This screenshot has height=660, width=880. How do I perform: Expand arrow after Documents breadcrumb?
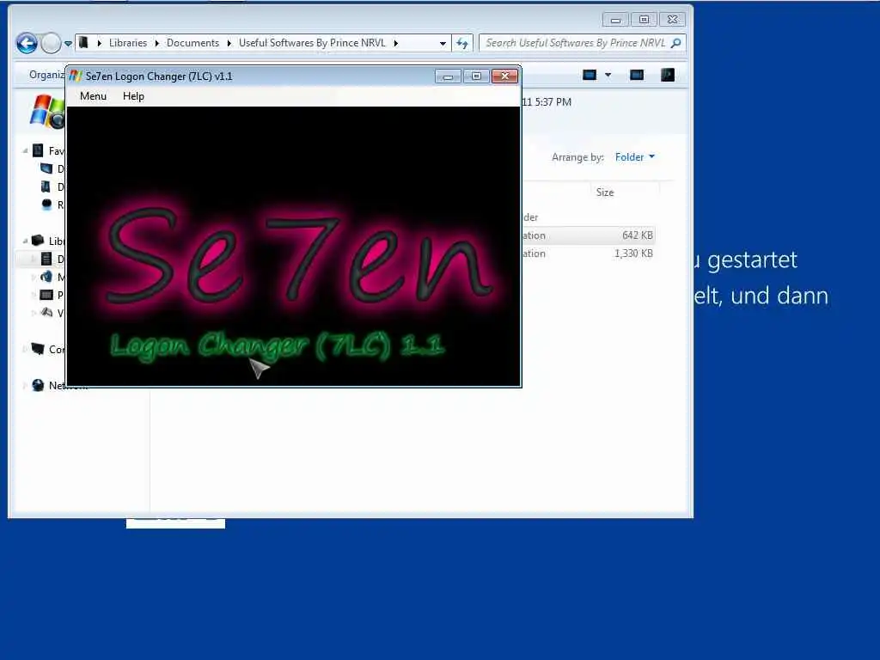coord(229,43)
